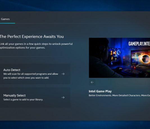Screen dimensions: 150x129
Task: Go to previous slide with left arrow
Action: tap(92, 82)
